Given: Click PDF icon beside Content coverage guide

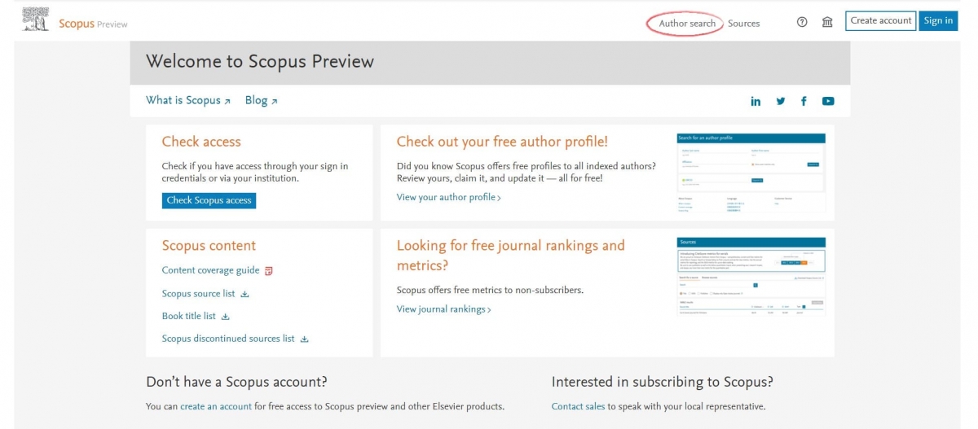Looking at the screenshot, I should click(x=269, y=271).
